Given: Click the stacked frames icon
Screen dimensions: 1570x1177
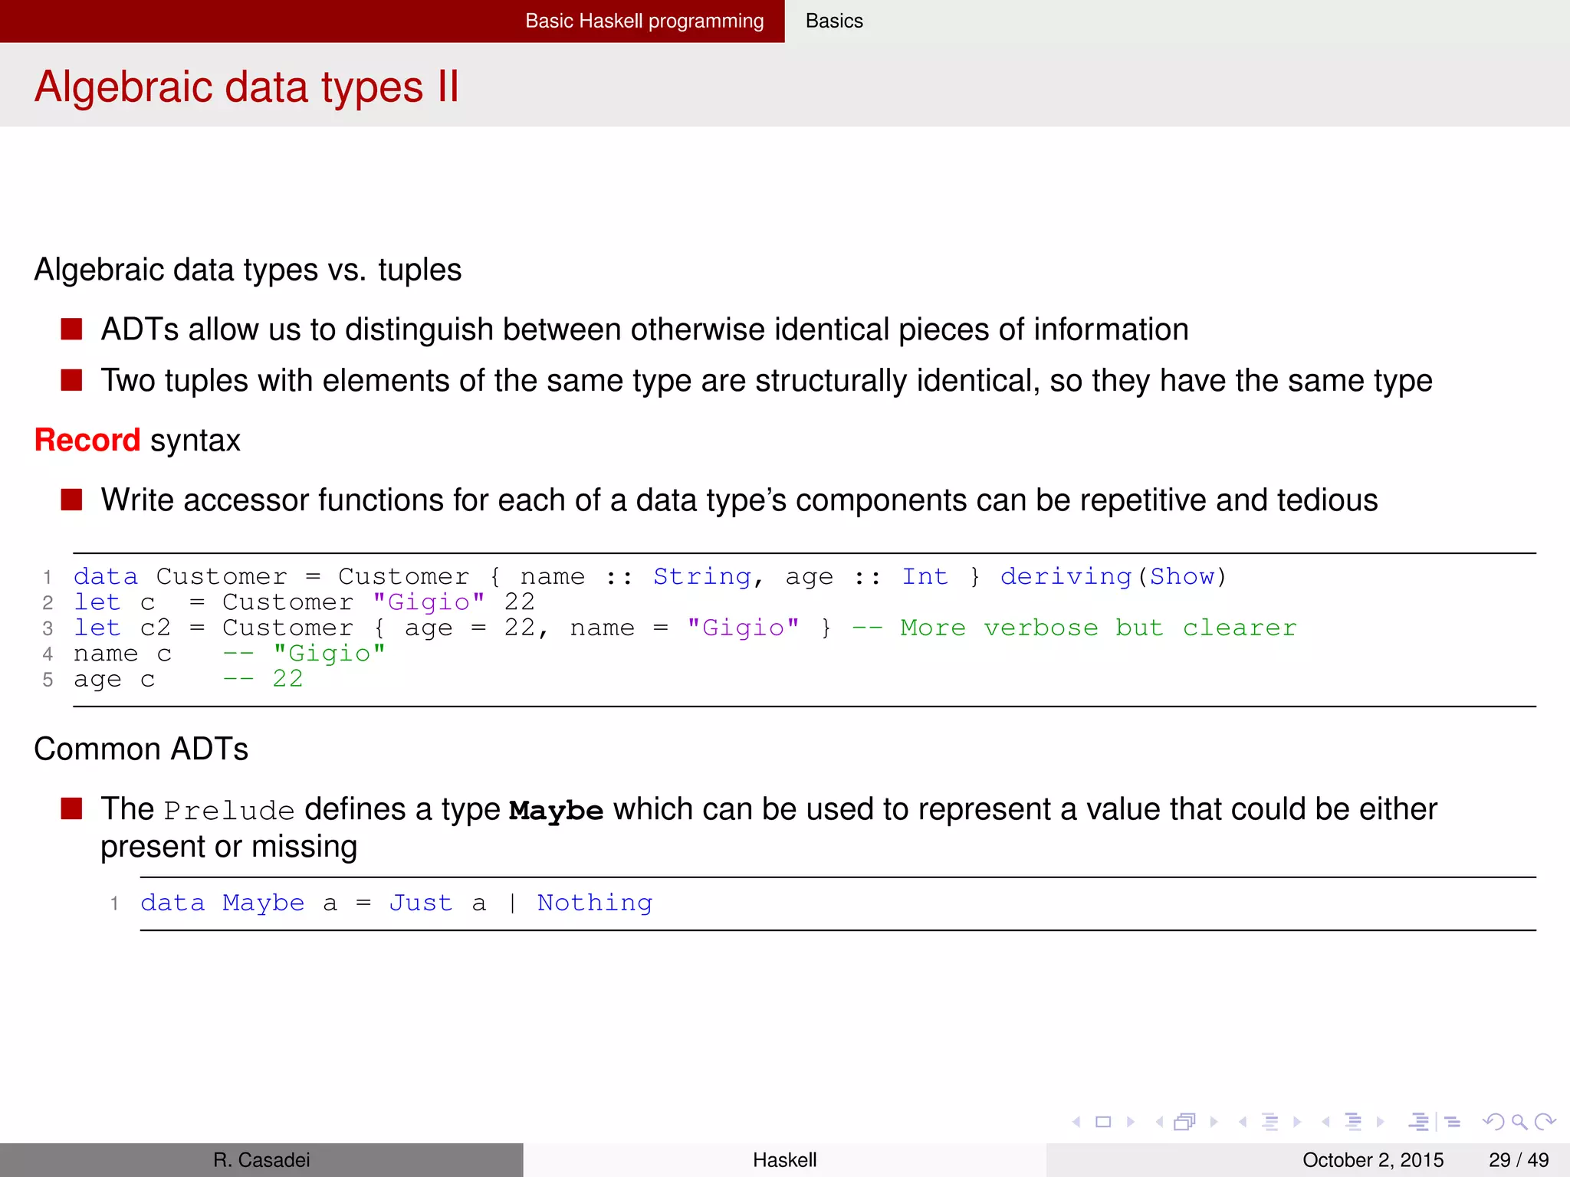Looking at the screenshot, I should tap(1185, 1122).
